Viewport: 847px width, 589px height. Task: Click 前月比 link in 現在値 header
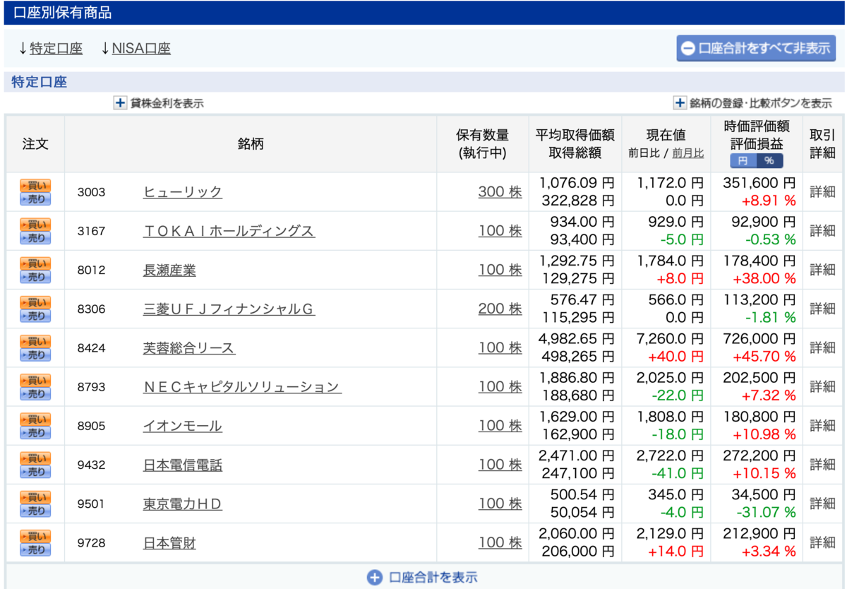pos(687,153)
